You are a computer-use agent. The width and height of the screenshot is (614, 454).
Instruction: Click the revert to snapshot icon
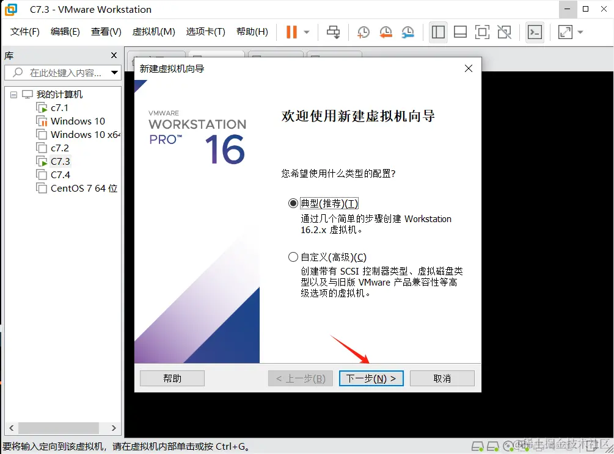[x=386, y=32]
